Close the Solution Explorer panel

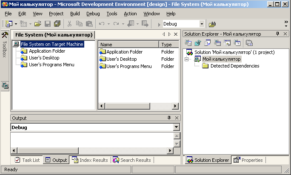[x=285, y=34]
